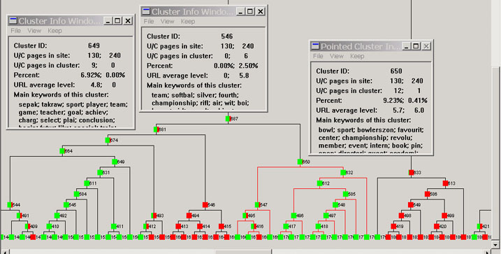Open View menu in cluster 649 window

(34, 31)
